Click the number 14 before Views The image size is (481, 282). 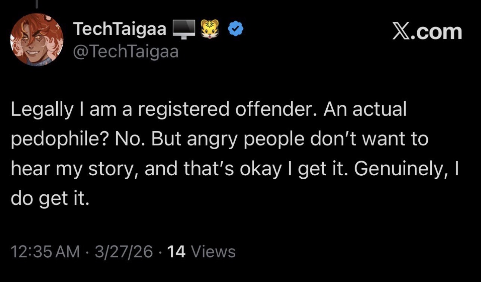pyautogui.click(x=177, y=252)
